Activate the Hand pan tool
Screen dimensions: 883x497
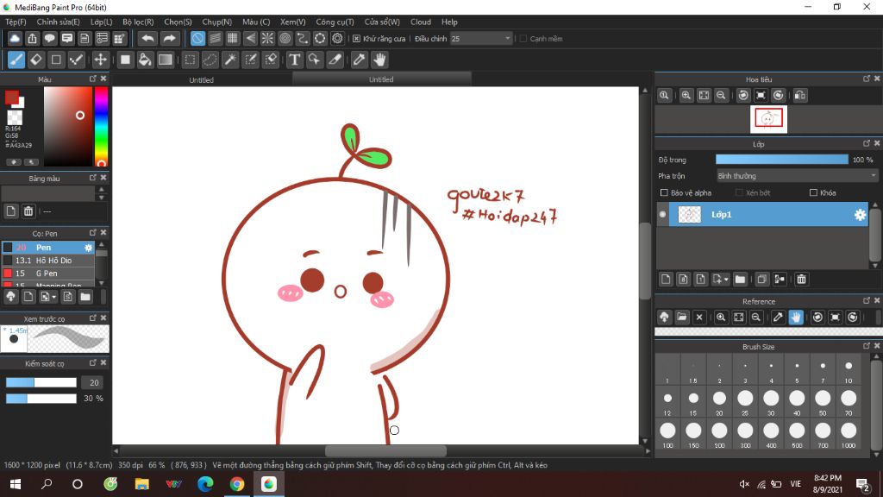[x=379, y=60]
